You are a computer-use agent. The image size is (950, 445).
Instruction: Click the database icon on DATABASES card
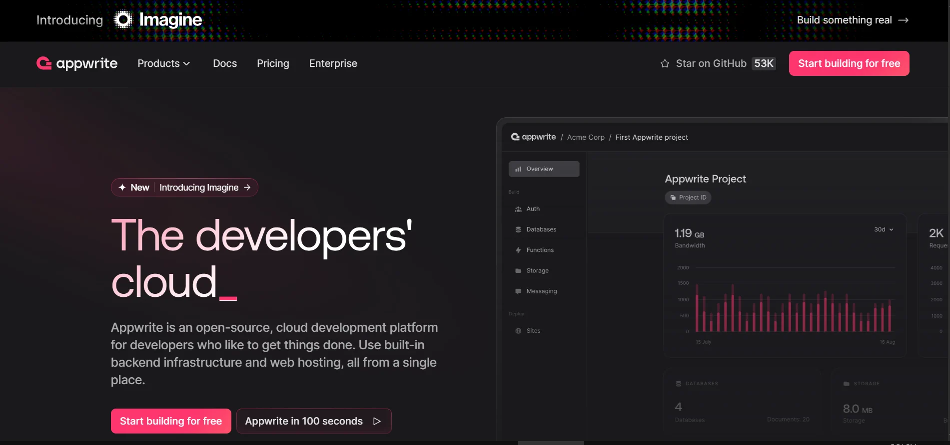(x=679, y=384)
